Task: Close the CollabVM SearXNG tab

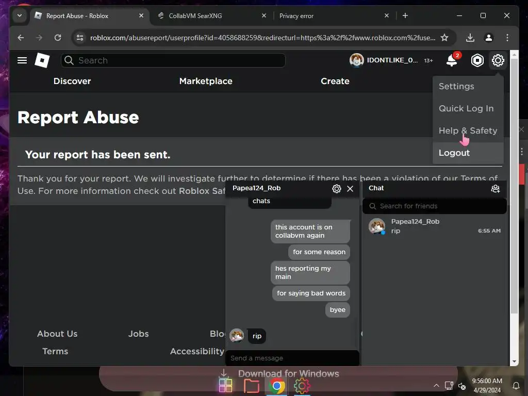Action: coord(264,15)
